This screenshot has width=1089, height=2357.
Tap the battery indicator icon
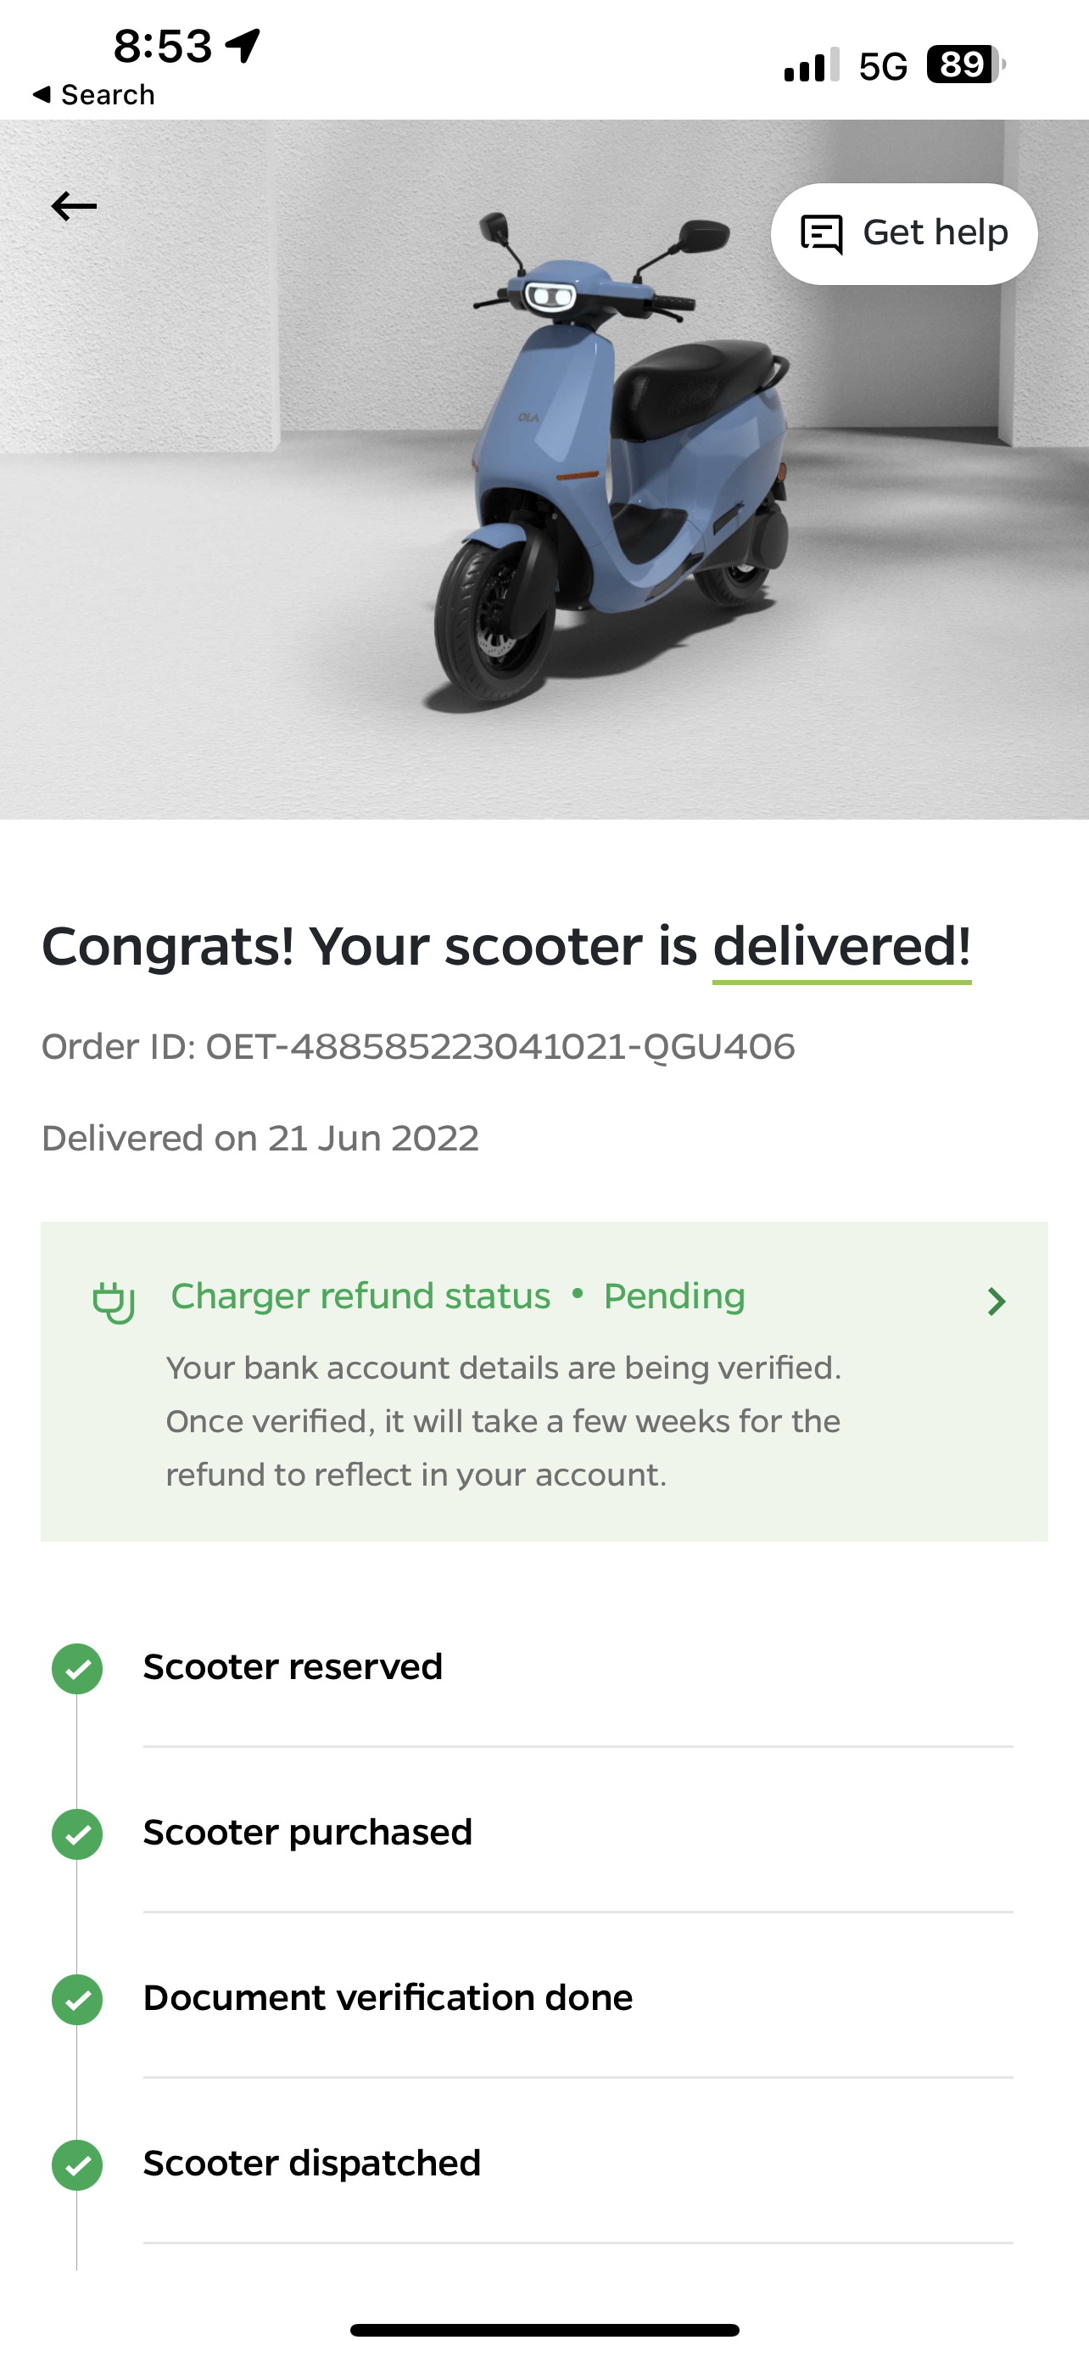965,65
